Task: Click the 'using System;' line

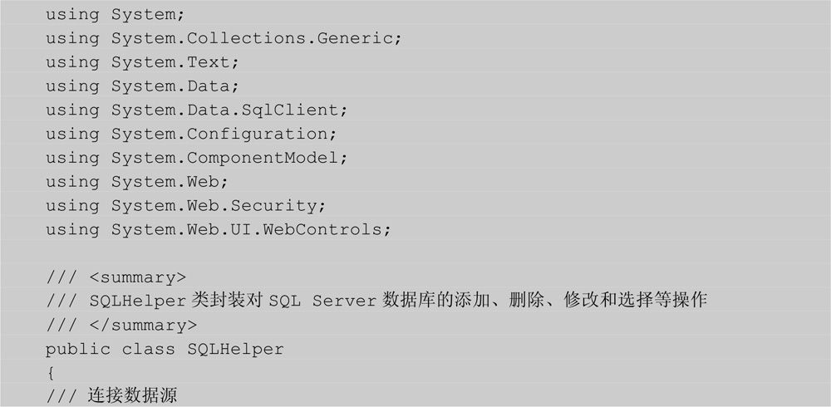Action: click(x=115, y=15)
